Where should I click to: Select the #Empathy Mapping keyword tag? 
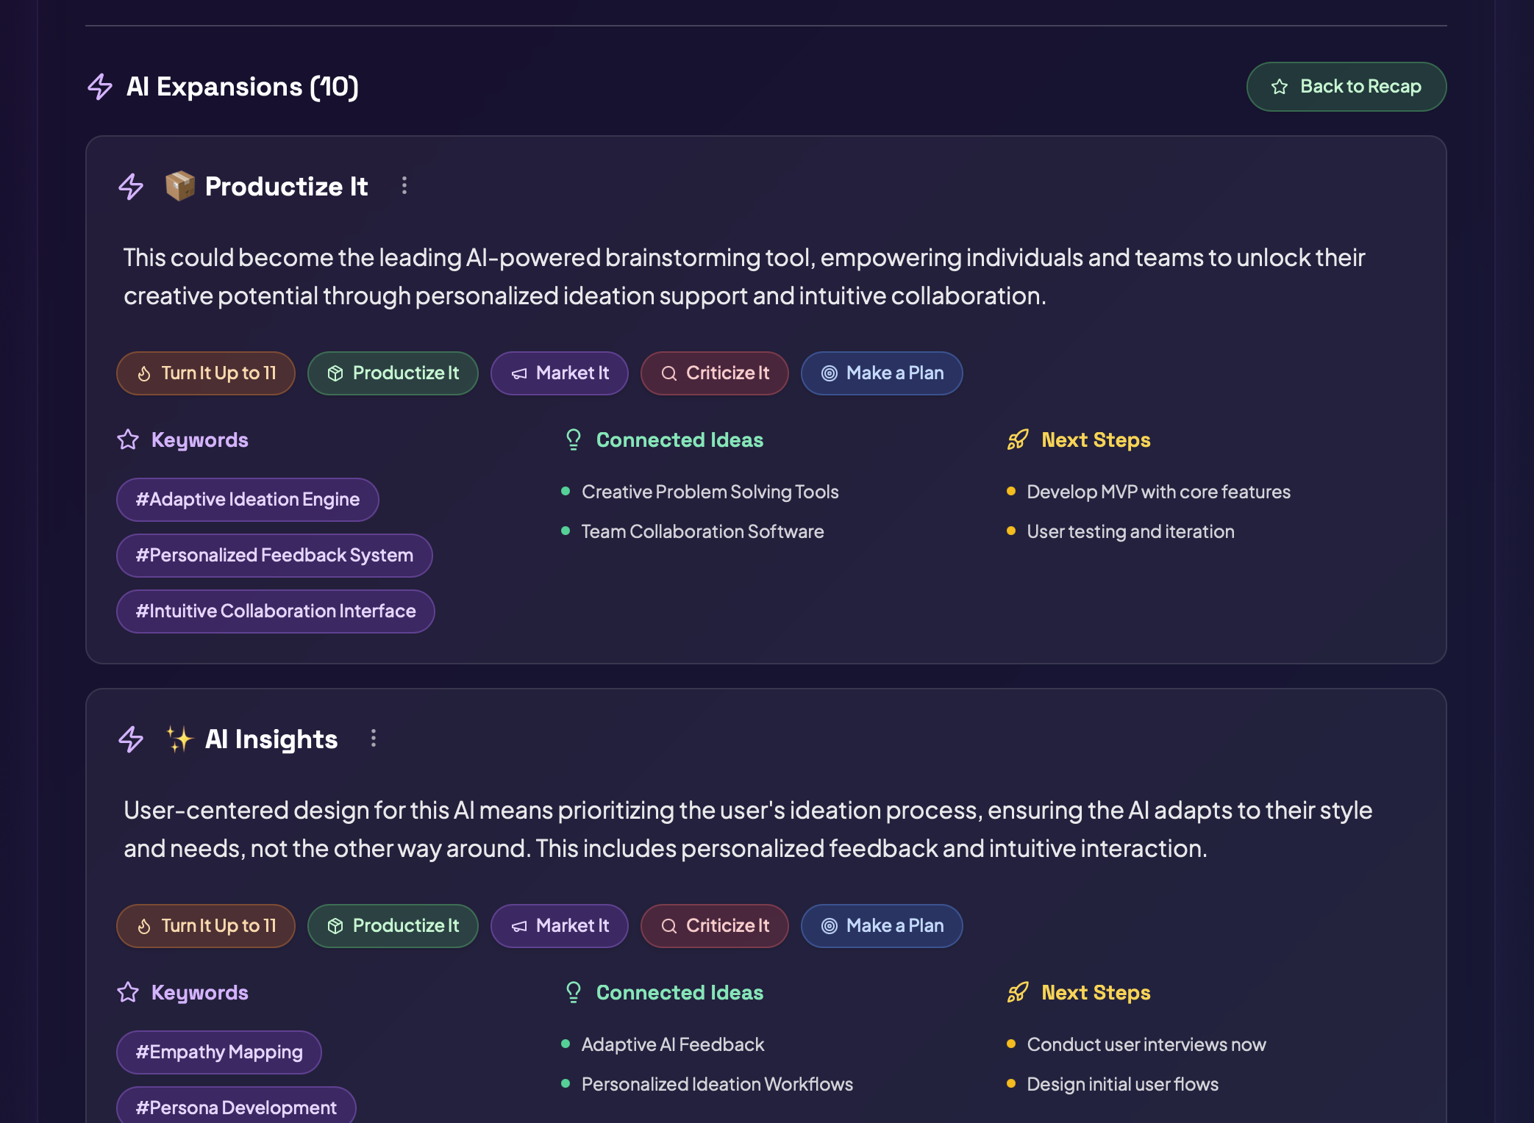(x=219, y=1052)
